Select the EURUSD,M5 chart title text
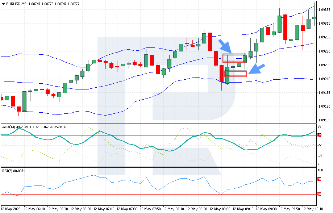333x213 pixels. click(16, 4)
